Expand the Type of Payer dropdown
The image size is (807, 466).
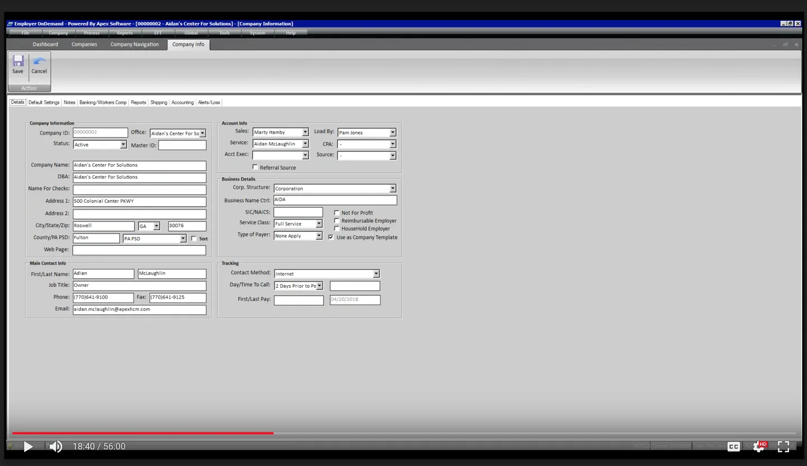point(318,235)
